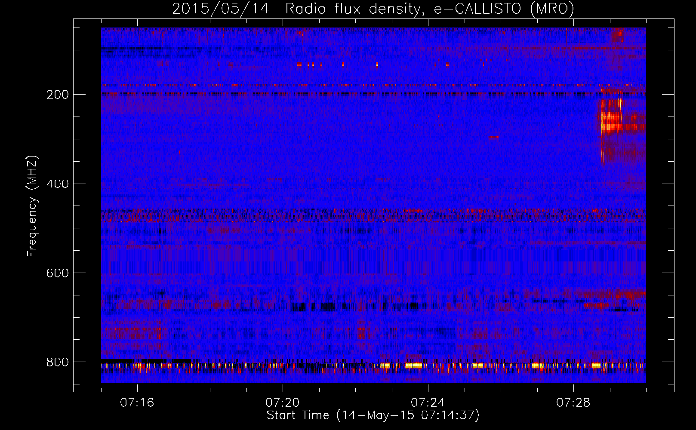Image resolution: width=696 pixels, height=430 pixels.
Task: Click the bright yellow radio burst near 07:29
Action: pyautogui.click(x=612, y=117)
